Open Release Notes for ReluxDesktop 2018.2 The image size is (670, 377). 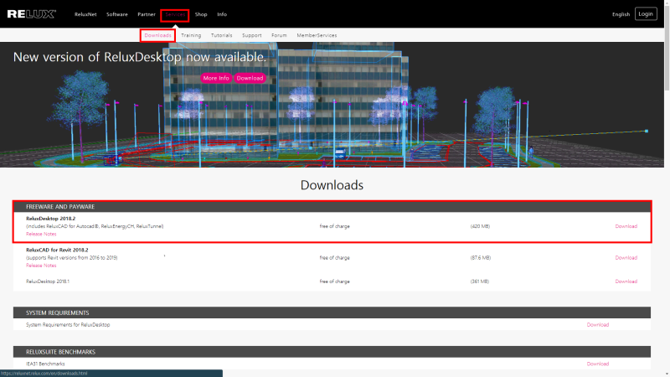[x=41, y=234]
